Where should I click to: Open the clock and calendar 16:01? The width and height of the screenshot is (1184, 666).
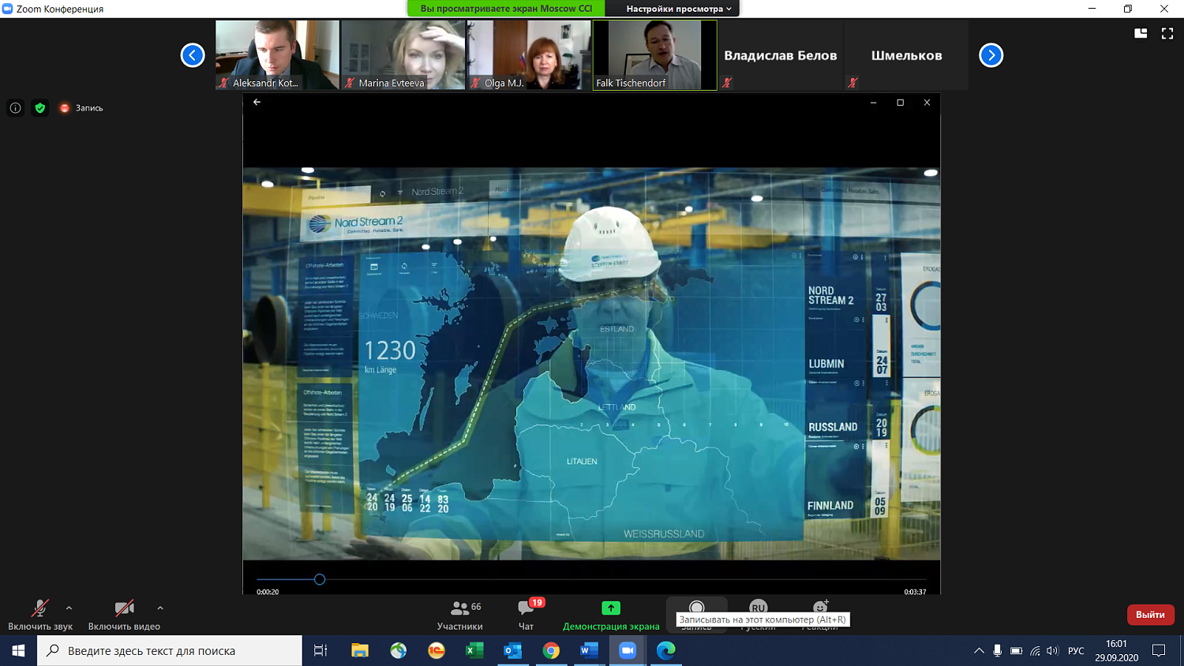[x=1116, y=650]
